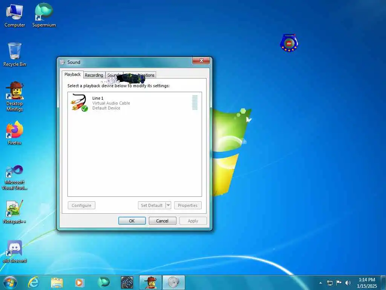Viewport: 386px width, 290px height.
Task: Select the Microsoft Visual Studio shortcut
Action: point(15,177)
